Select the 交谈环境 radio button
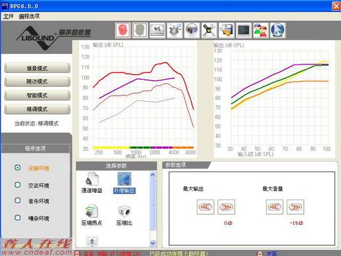Image resolution: width=341 pixels, height=256 pixels. [17, 185]
